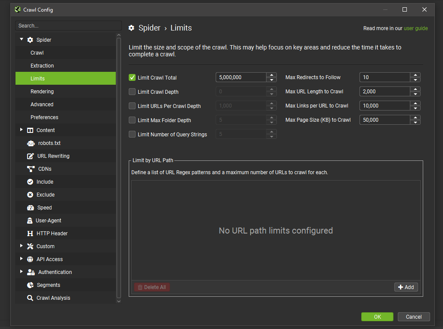Viewport: 443px width, 329px height.
Task: Click the Max Redirects to Follow field
Action: pos(385,77)
